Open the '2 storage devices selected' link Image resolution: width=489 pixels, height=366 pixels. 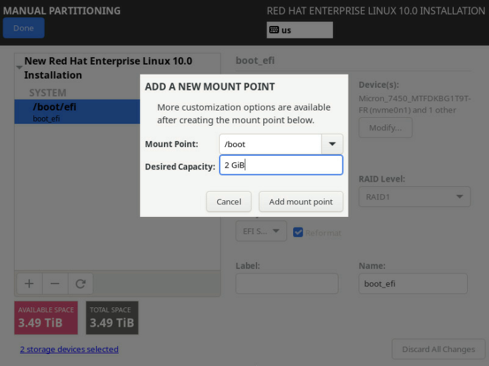click(69, 349)
